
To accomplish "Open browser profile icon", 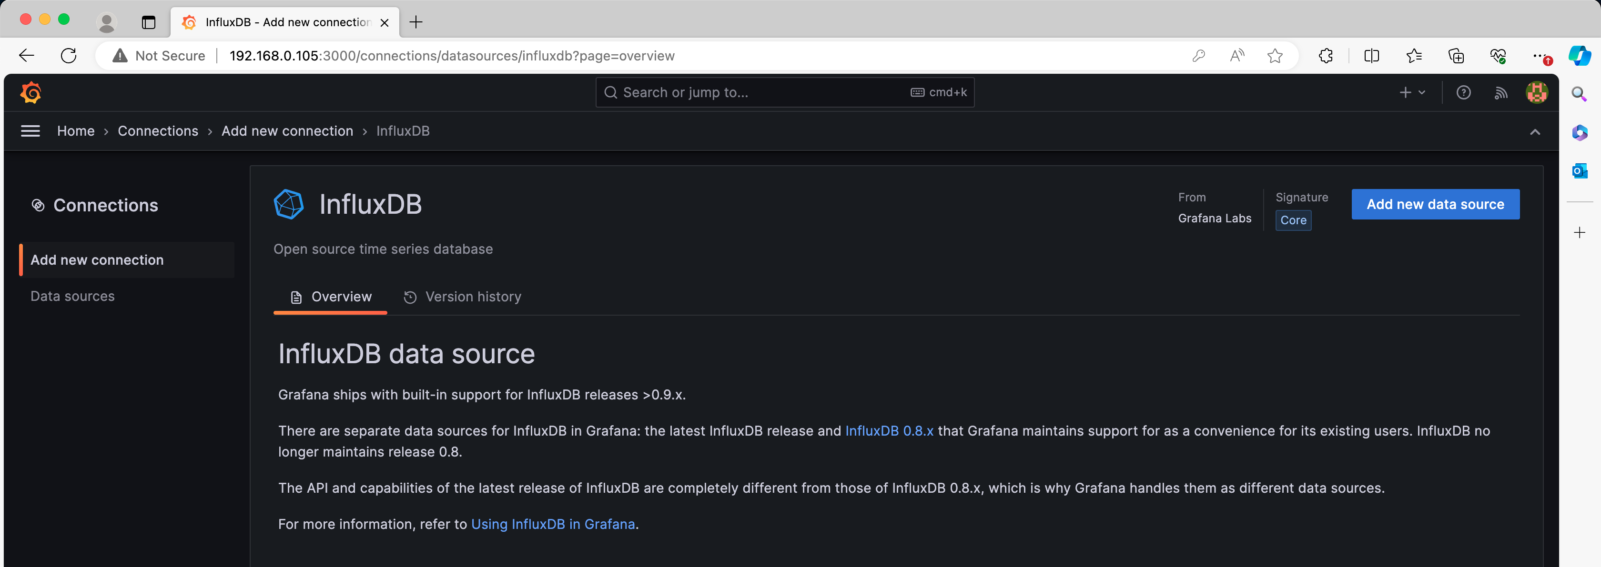I will pos(107,22).
